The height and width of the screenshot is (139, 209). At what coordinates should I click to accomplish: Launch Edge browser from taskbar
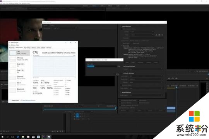(18, 137)
